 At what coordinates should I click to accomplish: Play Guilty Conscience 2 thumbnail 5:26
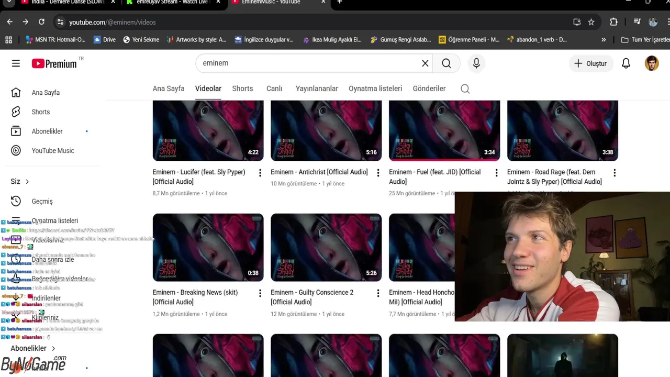[326, 247]
